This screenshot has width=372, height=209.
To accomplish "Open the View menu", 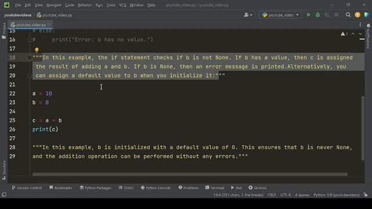I will click(x=39, y=5).
